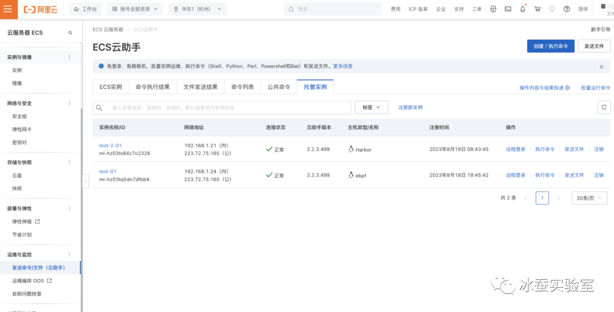Open the 华东1（杭州） region dropdown
The height and width of the screenshot is (312, 614).
click(197, 9)
